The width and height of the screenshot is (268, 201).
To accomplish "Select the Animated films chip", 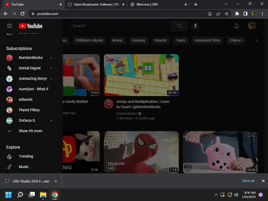I will click(x=208, y=40).
